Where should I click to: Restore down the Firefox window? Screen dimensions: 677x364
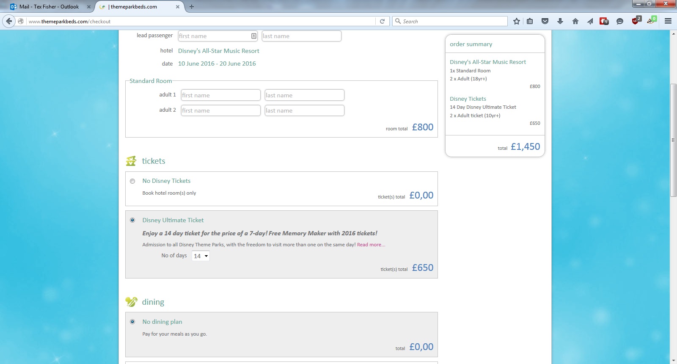pos(649,4)
